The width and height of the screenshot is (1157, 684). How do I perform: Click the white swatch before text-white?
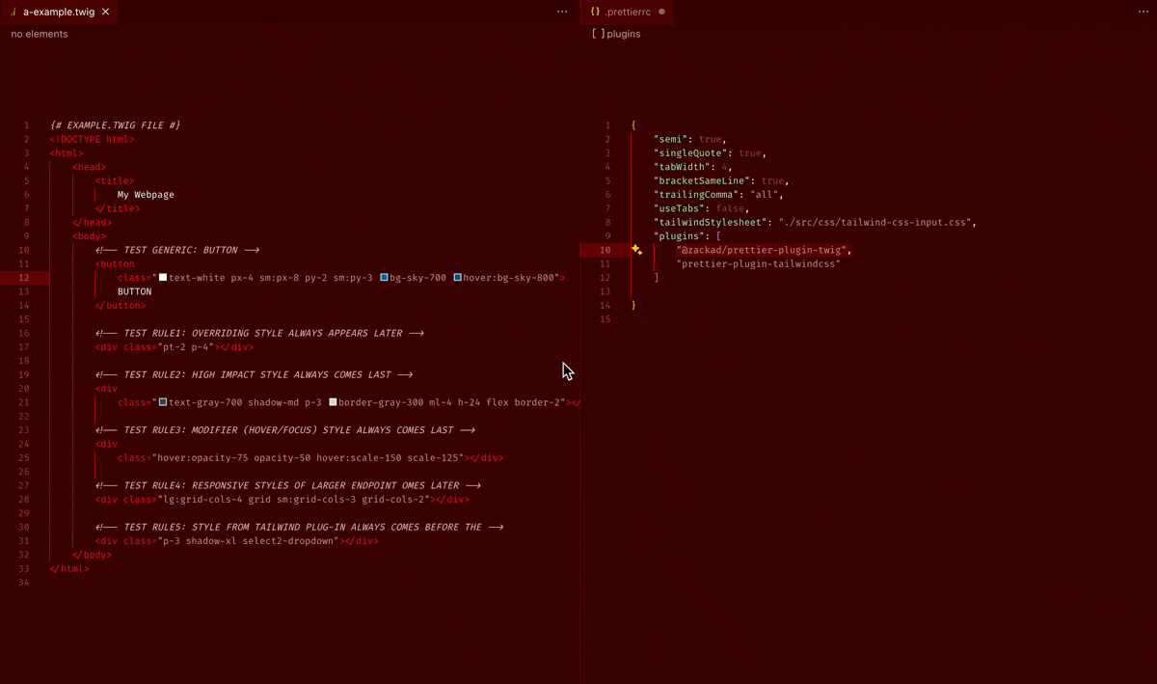click(x=163, y=278)
